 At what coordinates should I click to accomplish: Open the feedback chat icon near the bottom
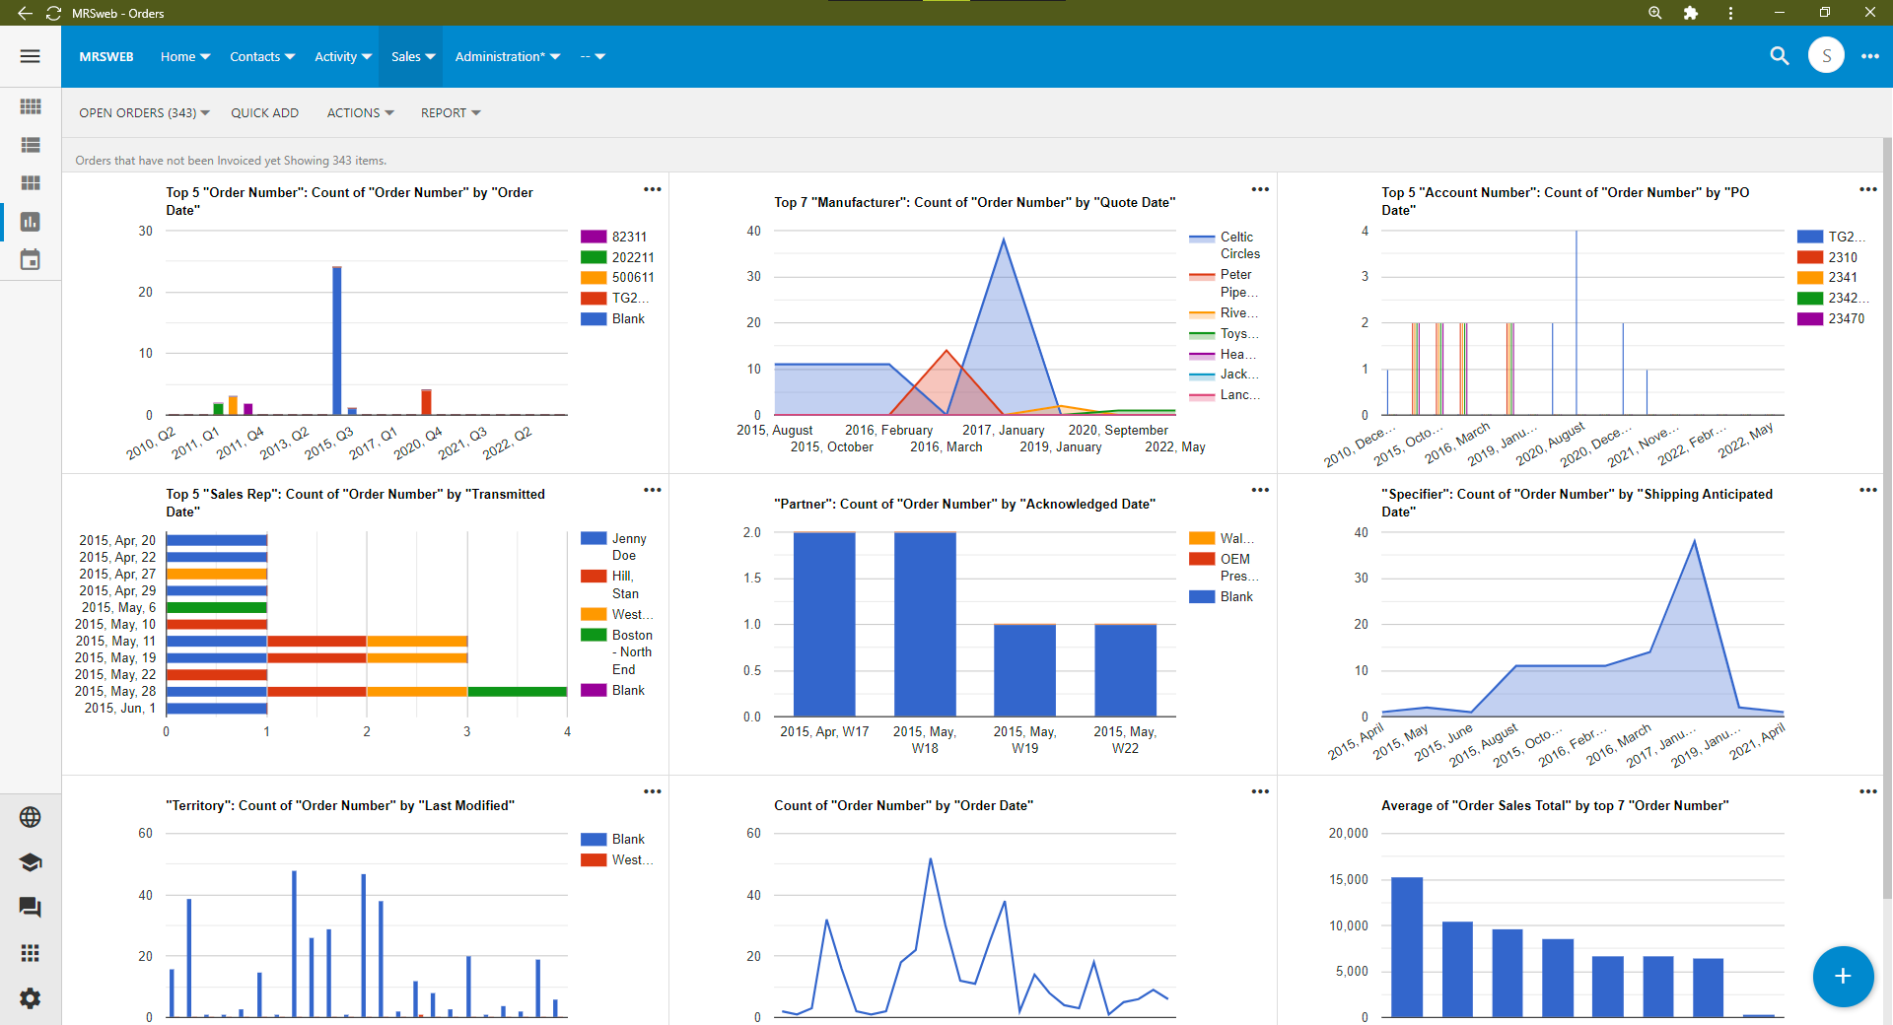(30, 908)
